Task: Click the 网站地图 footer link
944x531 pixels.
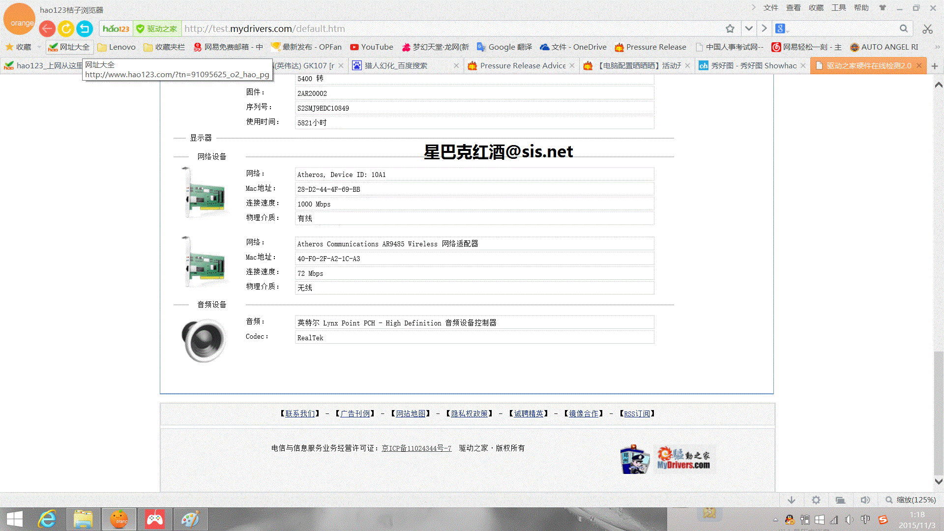Action: [411, 414]
